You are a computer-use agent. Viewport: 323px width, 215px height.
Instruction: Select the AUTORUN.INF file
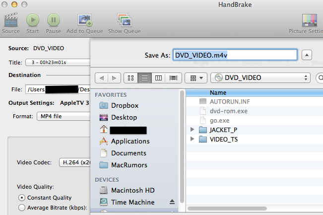pyautogui.click(x=255, y=101)
